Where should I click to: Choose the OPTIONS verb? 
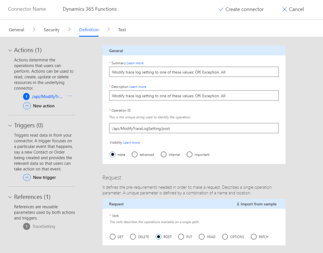225,237
